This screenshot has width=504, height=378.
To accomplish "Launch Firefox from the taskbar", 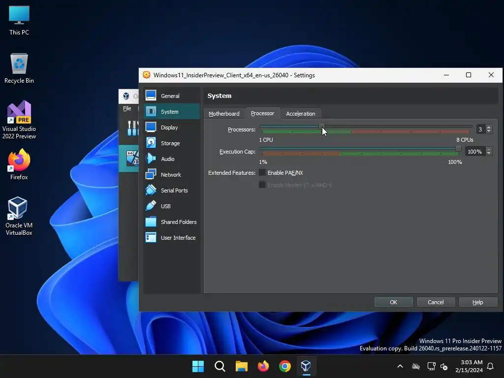I will tap(263, 366).
